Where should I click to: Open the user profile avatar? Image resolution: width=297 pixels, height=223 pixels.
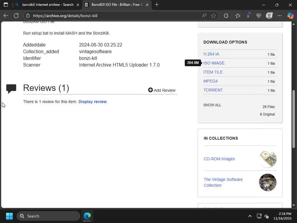click(269, 16)
